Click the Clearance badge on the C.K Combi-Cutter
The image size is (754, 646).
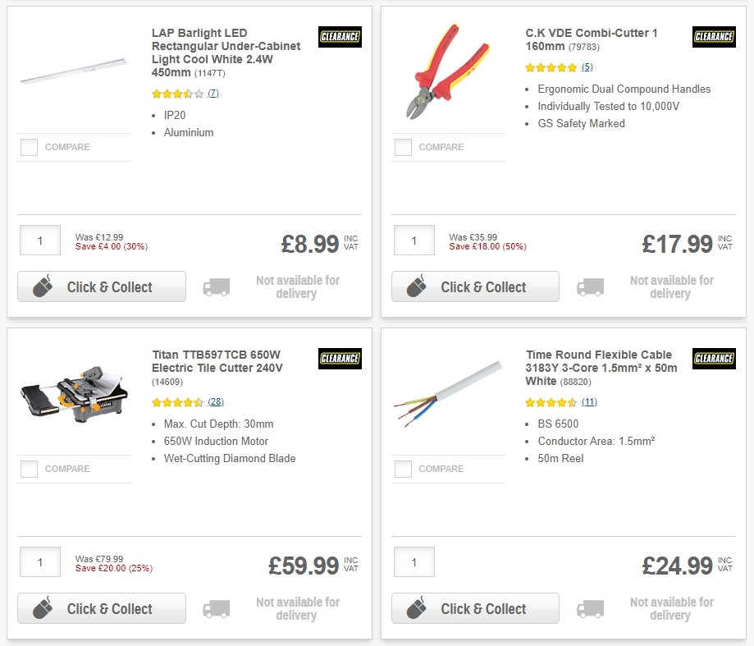(713, 37)
